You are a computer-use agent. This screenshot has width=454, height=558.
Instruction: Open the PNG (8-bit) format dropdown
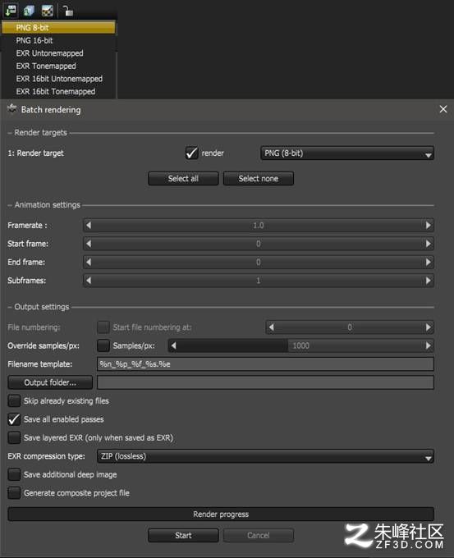[x=347, y=153]
